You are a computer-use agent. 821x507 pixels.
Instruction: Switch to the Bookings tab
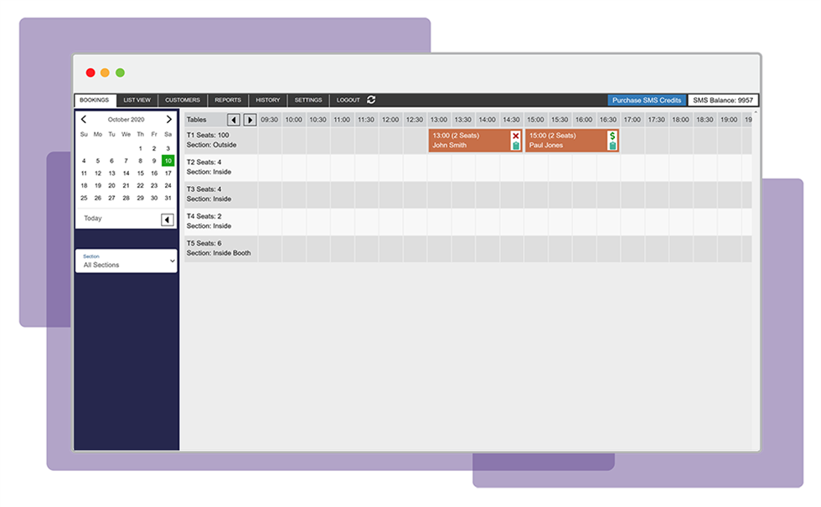95,100
